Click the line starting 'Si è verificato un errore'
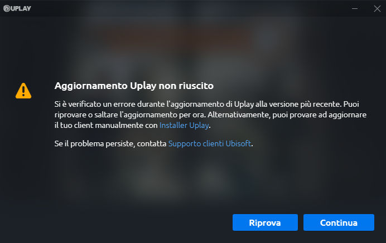Screen dimensions: 386x243 (206, 104)
